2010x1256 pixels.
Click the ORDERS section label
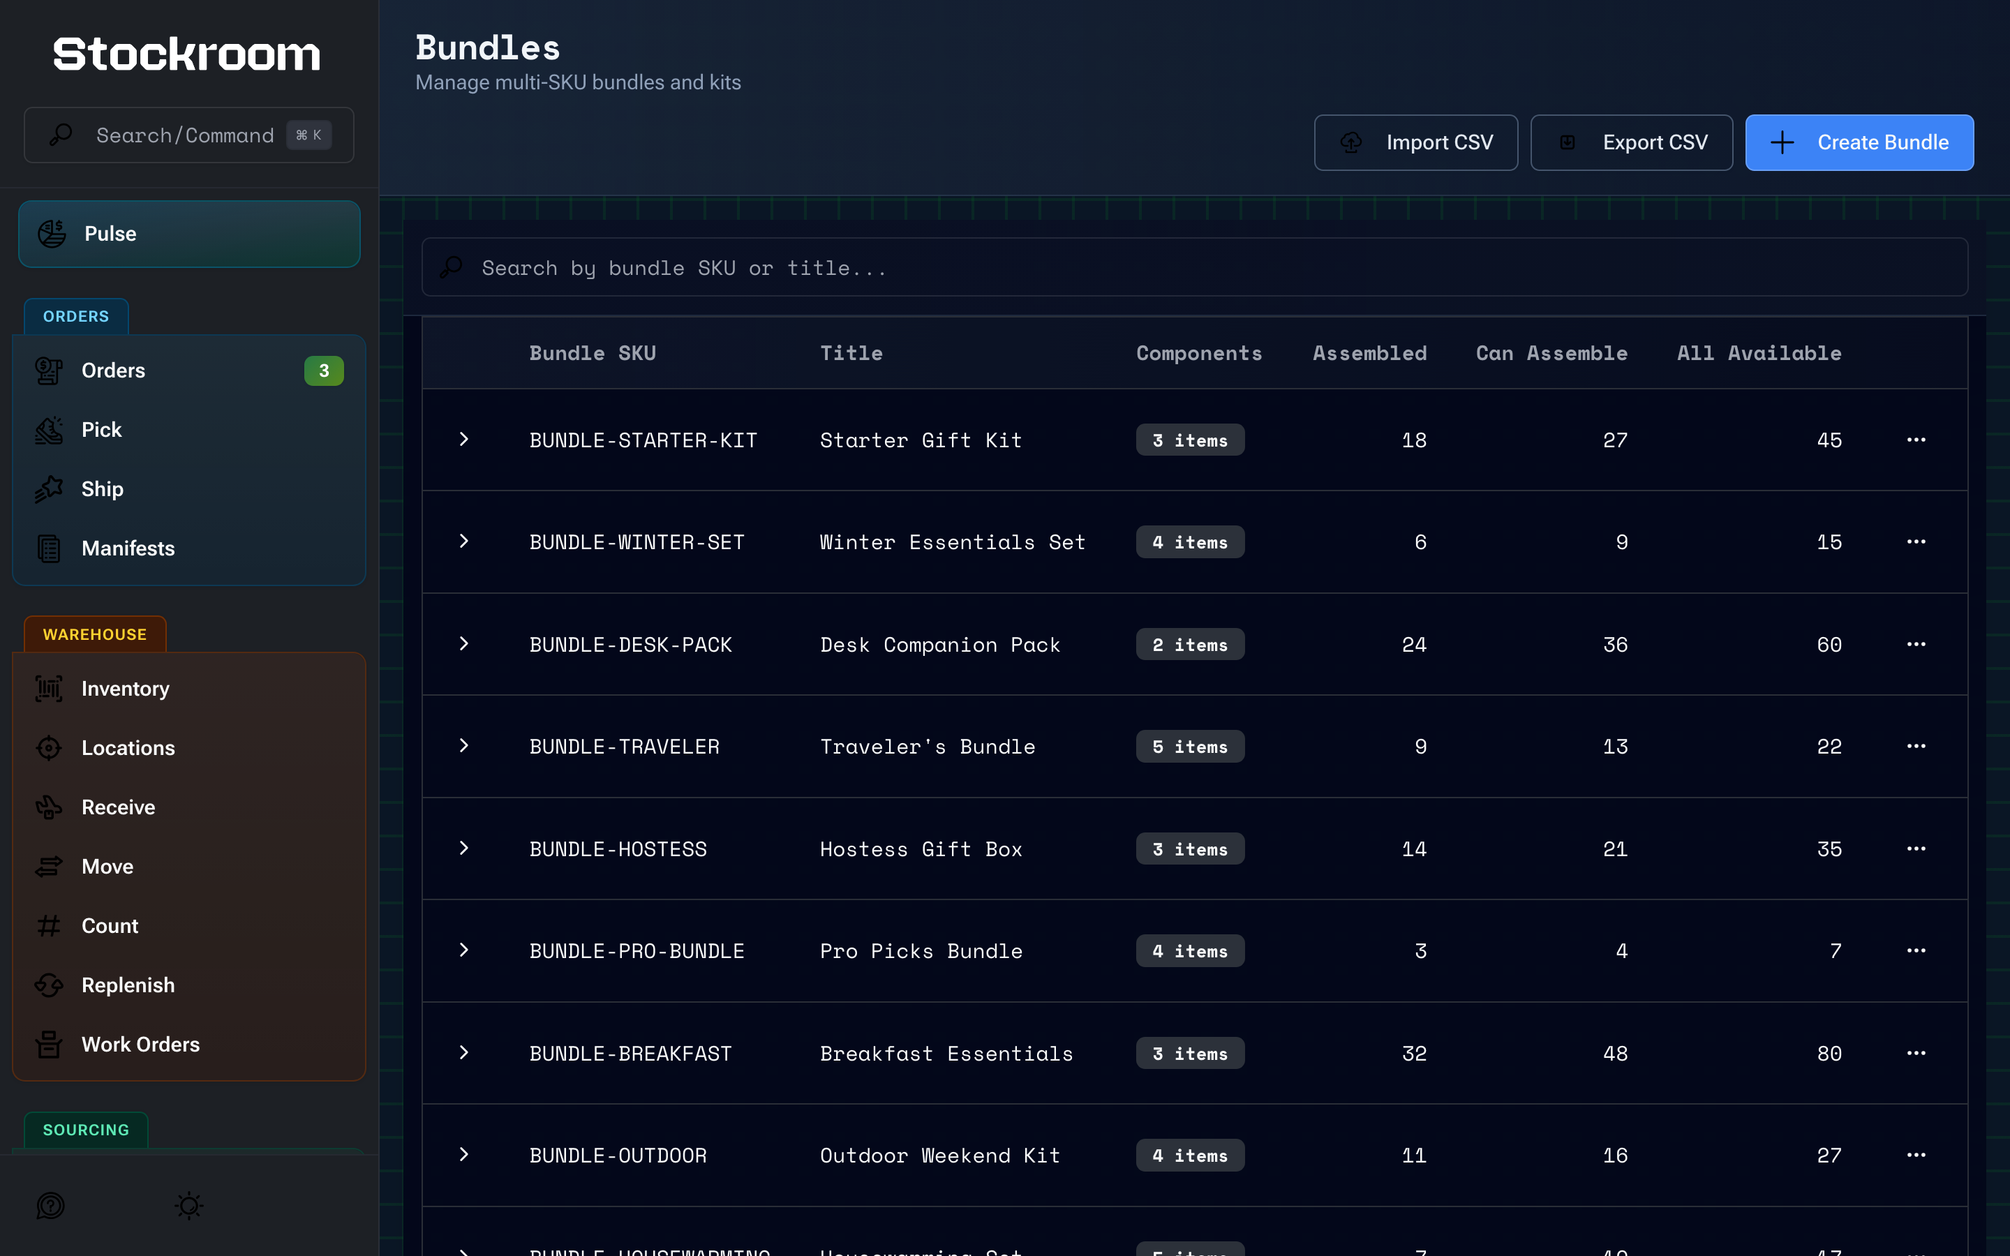(75, 317)
